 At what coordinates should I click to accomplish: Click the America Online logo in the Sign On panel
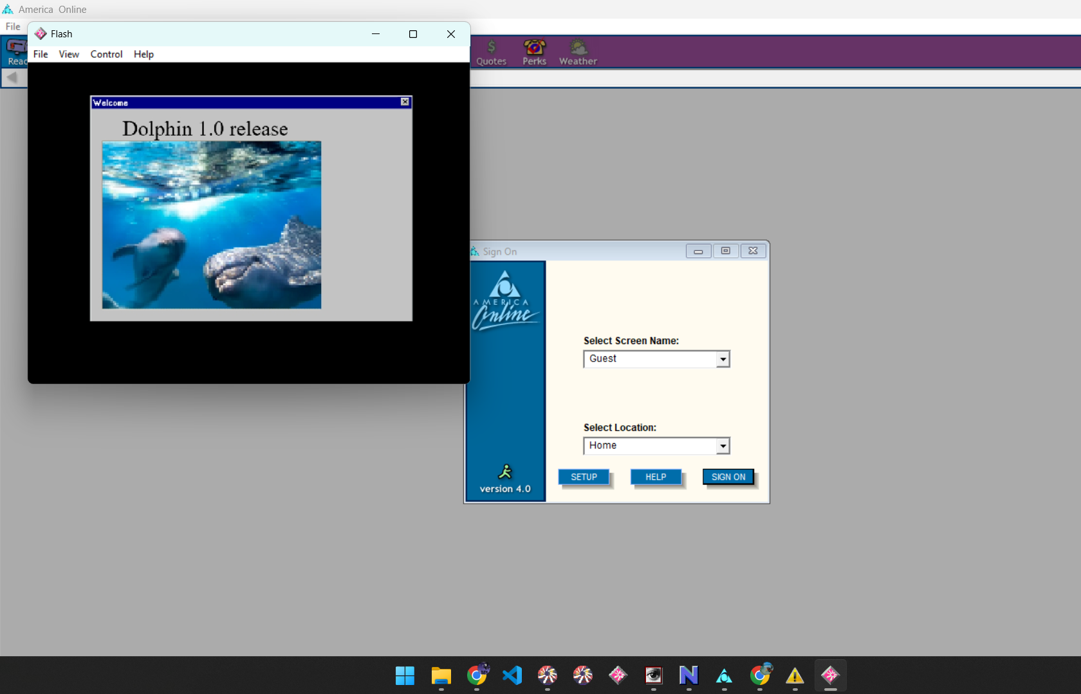coord(505,300)
